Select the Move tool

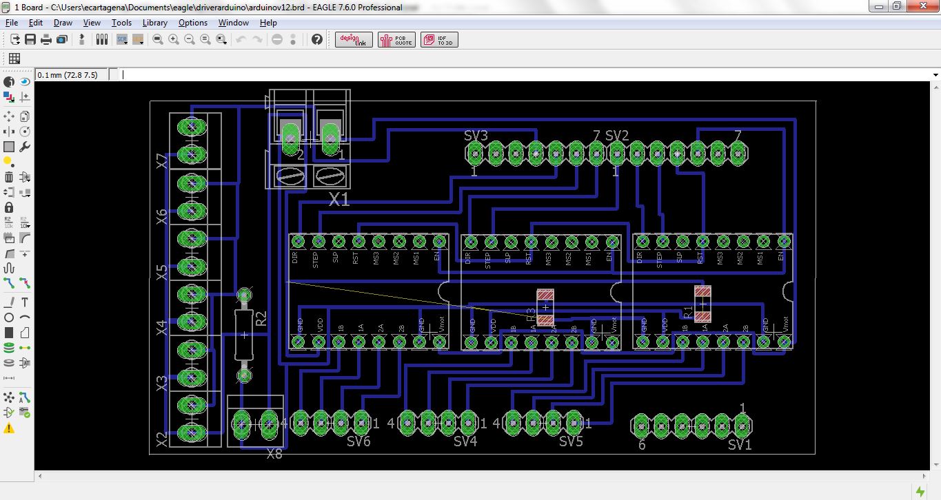click(9, 116)
